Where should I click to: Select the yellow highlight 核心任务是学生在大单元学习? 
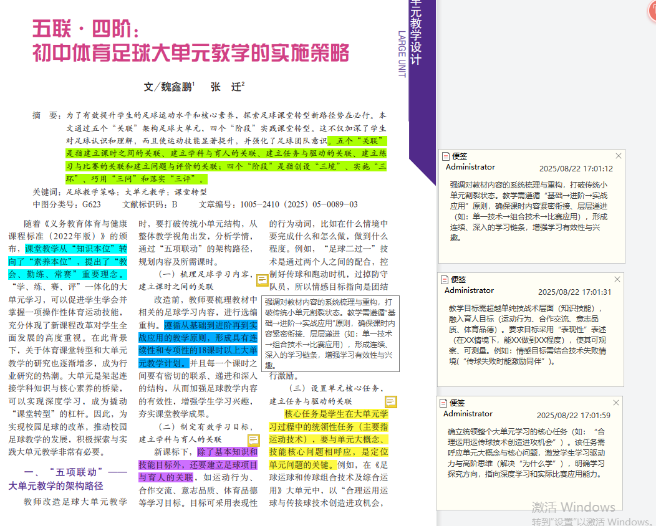coord(329,439)
